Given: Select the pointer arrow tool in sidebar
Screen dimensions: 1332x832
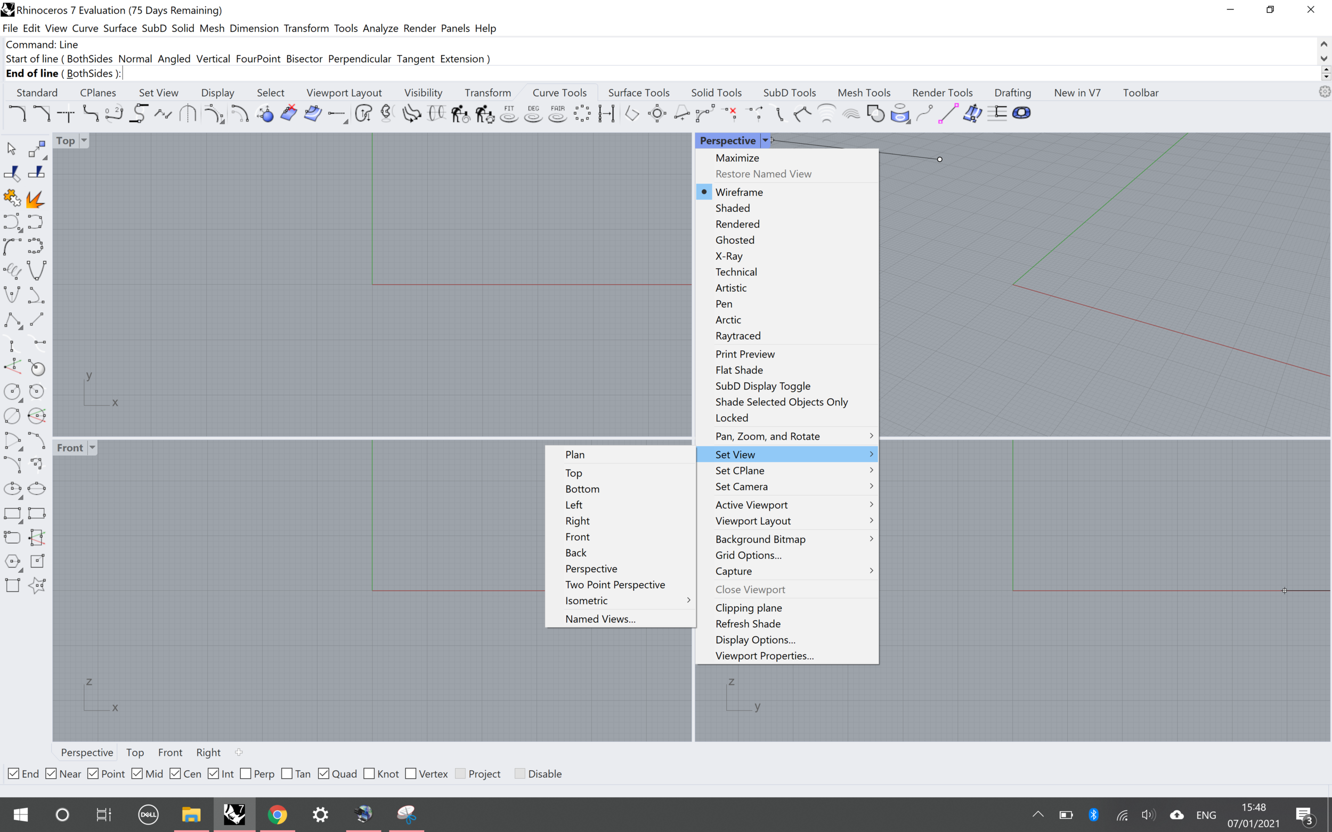Looking at the screenshot, I should coord(12,149).
